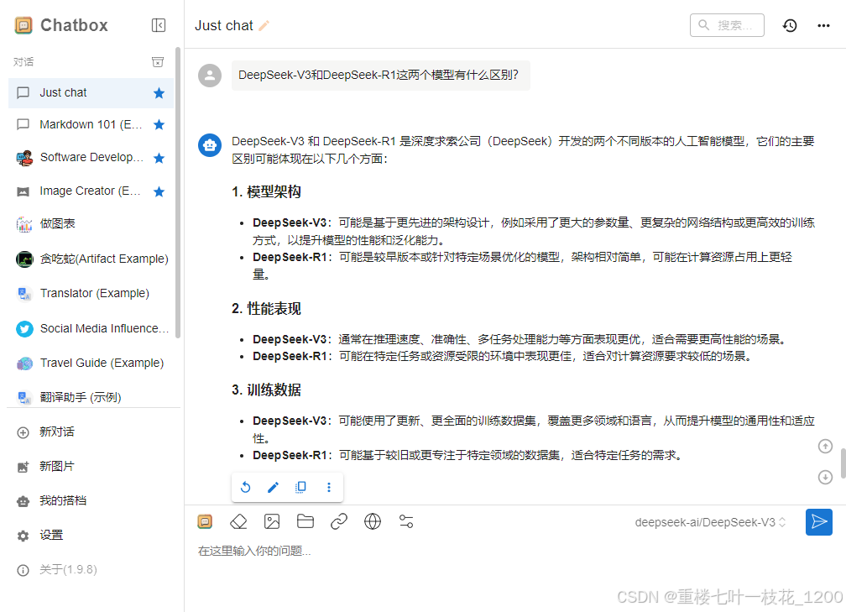Start a new chat with 新对话

coord(91,432)
